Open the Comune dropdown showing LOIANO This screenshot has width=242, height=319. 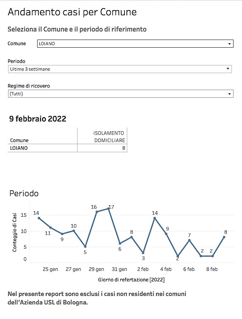(135, 44)
